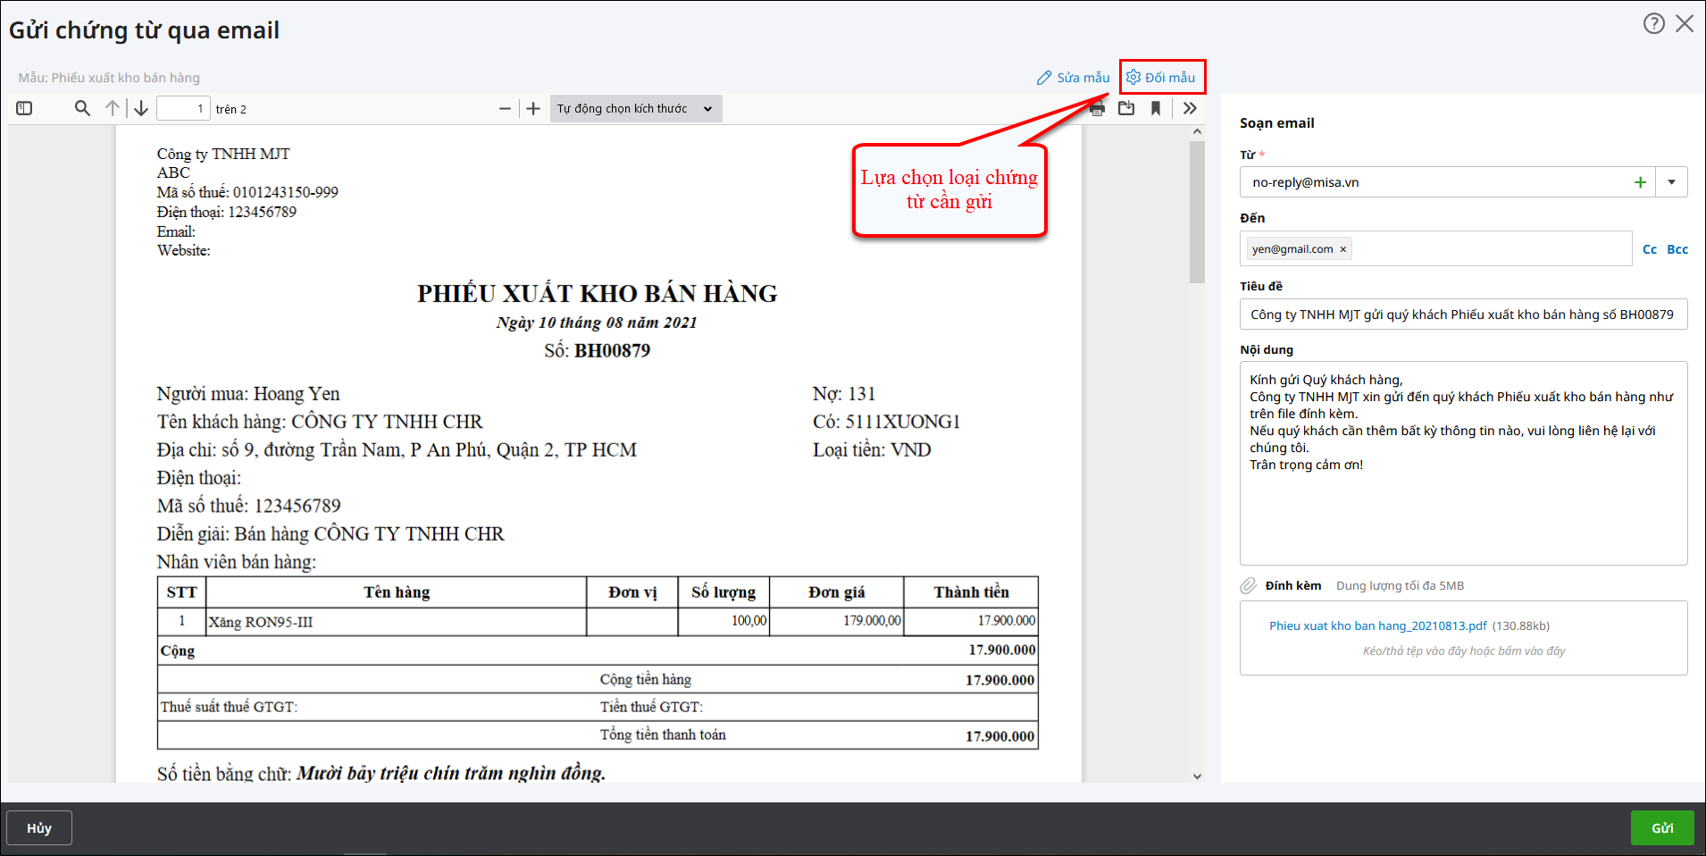The width and height of the screenshot is (1706, 856).
Task: Expand the sender email dropdown arrow
Action: [x=1671, y=182]
